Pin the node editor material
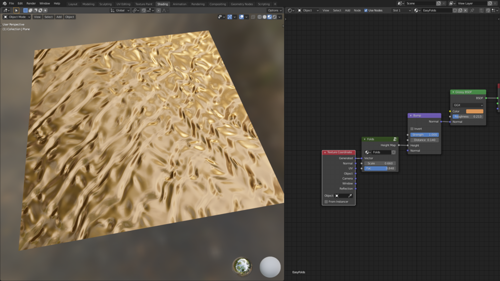500x281 pixels. click(x=472, y=10)
